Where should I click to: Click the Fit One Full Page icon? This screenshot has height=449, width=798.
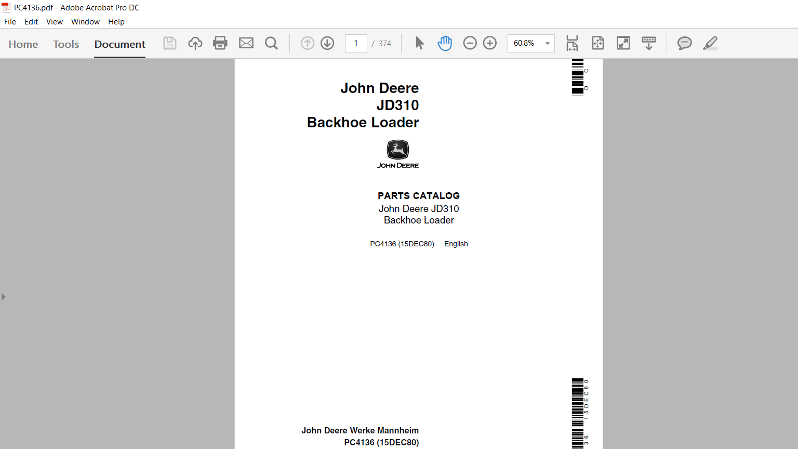pos(598,43)
